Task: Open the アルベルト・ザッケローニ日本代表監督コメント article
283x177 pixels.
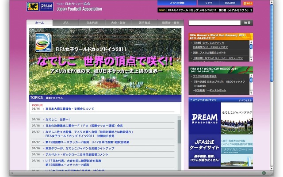Action: point(77,154)
